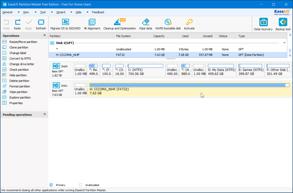Viewport: 293px width, 193px height.
Task: Choose Format partition
Action: (20, 87)
